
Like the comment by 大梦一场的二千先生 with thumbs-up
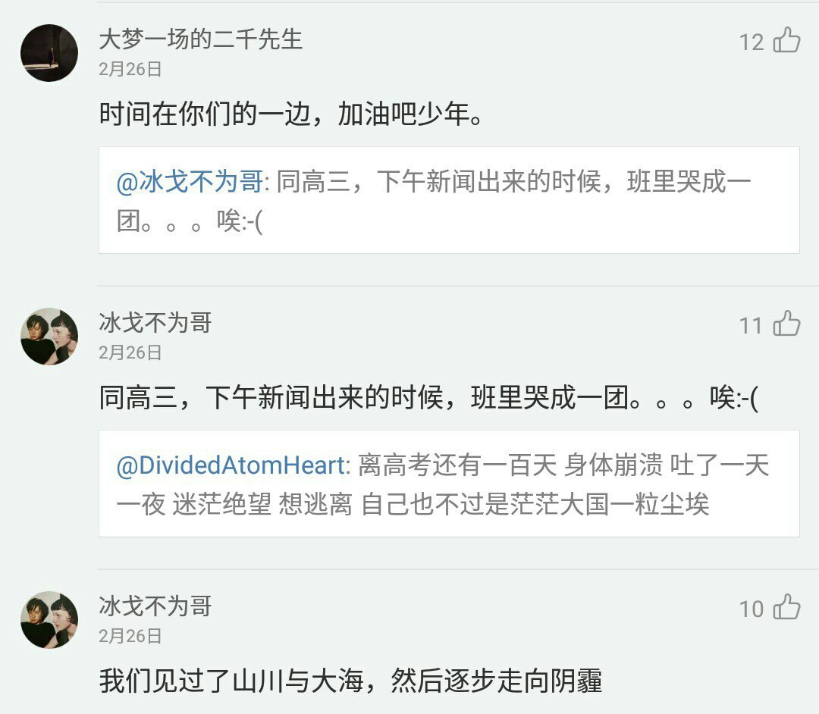point(787,40)
